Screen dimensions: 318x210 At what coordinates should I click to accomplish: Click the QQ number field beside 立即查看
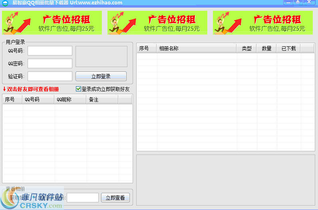pos(83,198)
